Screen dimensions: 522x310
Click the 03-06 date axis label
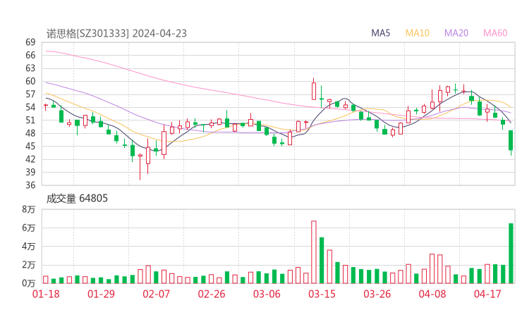tap(267, 294)
